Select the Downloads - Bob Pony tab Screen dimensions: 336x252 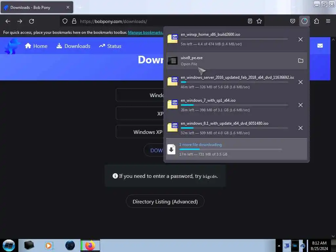point(37,7)
